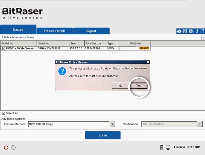Image resolution: width=205 pixels, height=155 pixels.
Task: Click the License left : 681 text
Action: [187, 147]
